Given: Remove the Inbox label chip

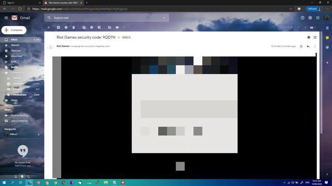Looking at the screenshot, I should coord(129,38).
